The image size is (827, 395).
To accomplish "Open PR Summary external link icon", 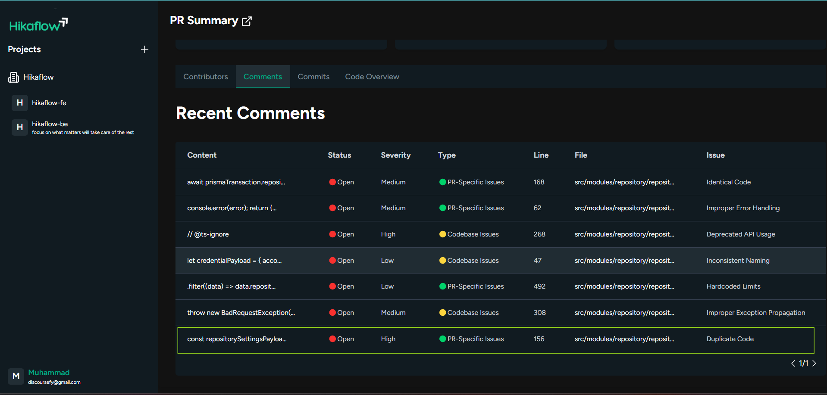I will pos(247,21).
